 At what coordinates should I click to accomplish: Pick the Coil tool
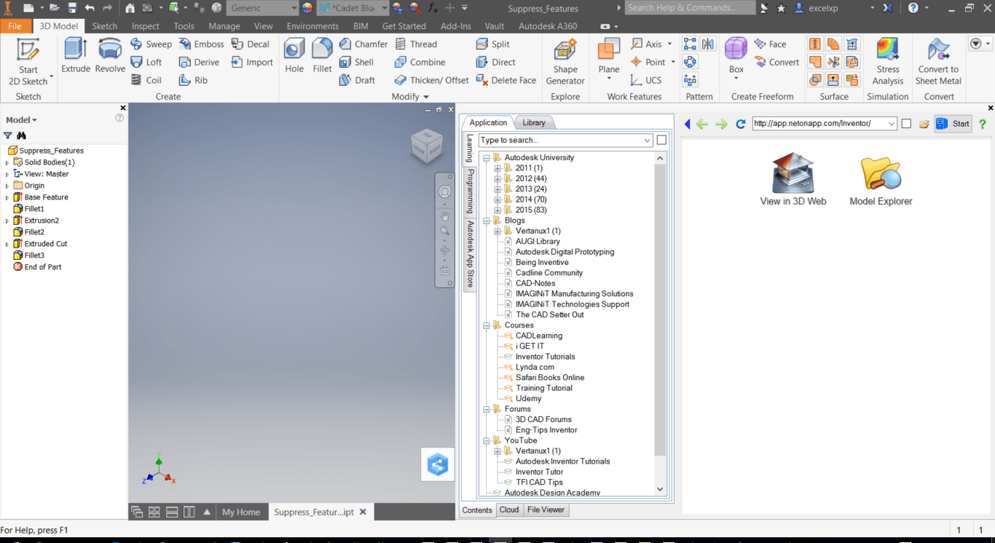(146, 80)
